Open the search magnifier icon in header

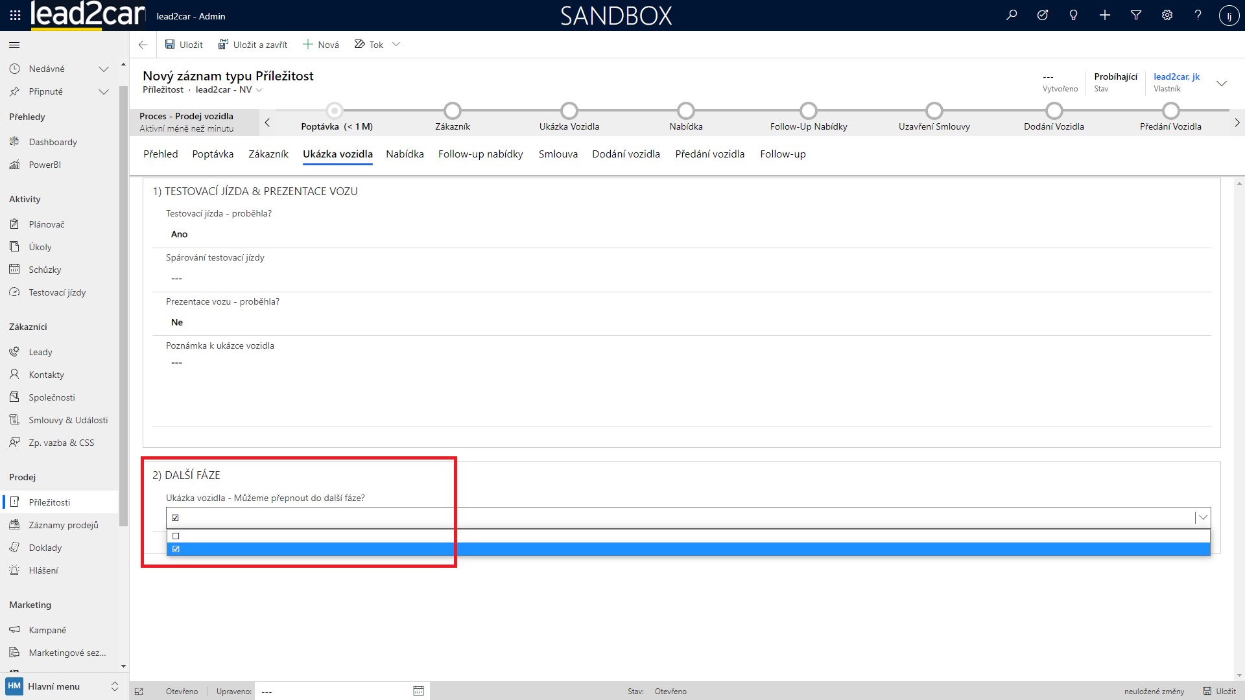(x=1012, y=15)
